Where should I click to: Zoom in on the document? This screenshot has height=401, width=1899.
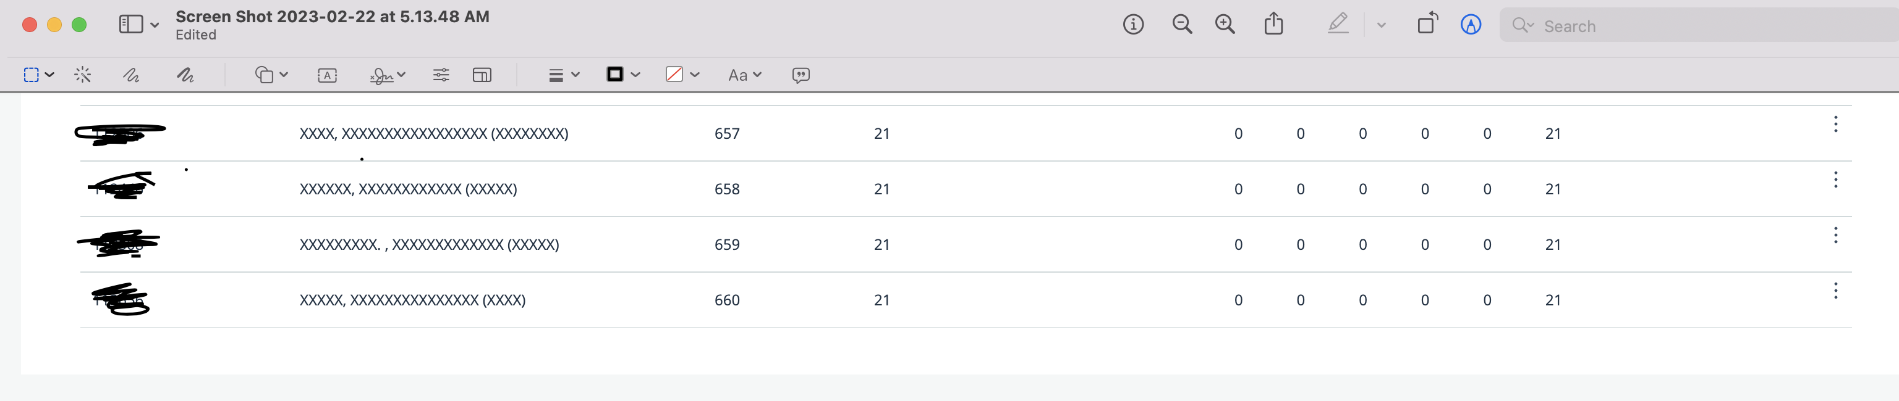pyautogui.click(x=1225, y=24)
